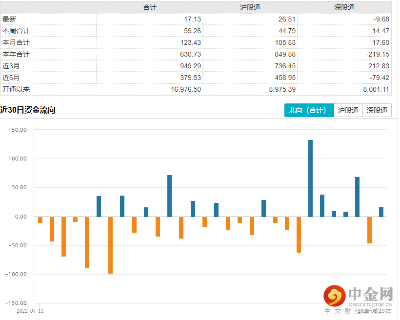The width and height of the screenshot is (400, 320).
Task: Select the 开通以来 row label
Action: pos(16,89)
